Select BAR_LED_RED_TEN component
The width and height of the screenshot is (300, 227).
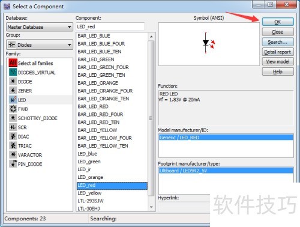[x=98, y=123]
